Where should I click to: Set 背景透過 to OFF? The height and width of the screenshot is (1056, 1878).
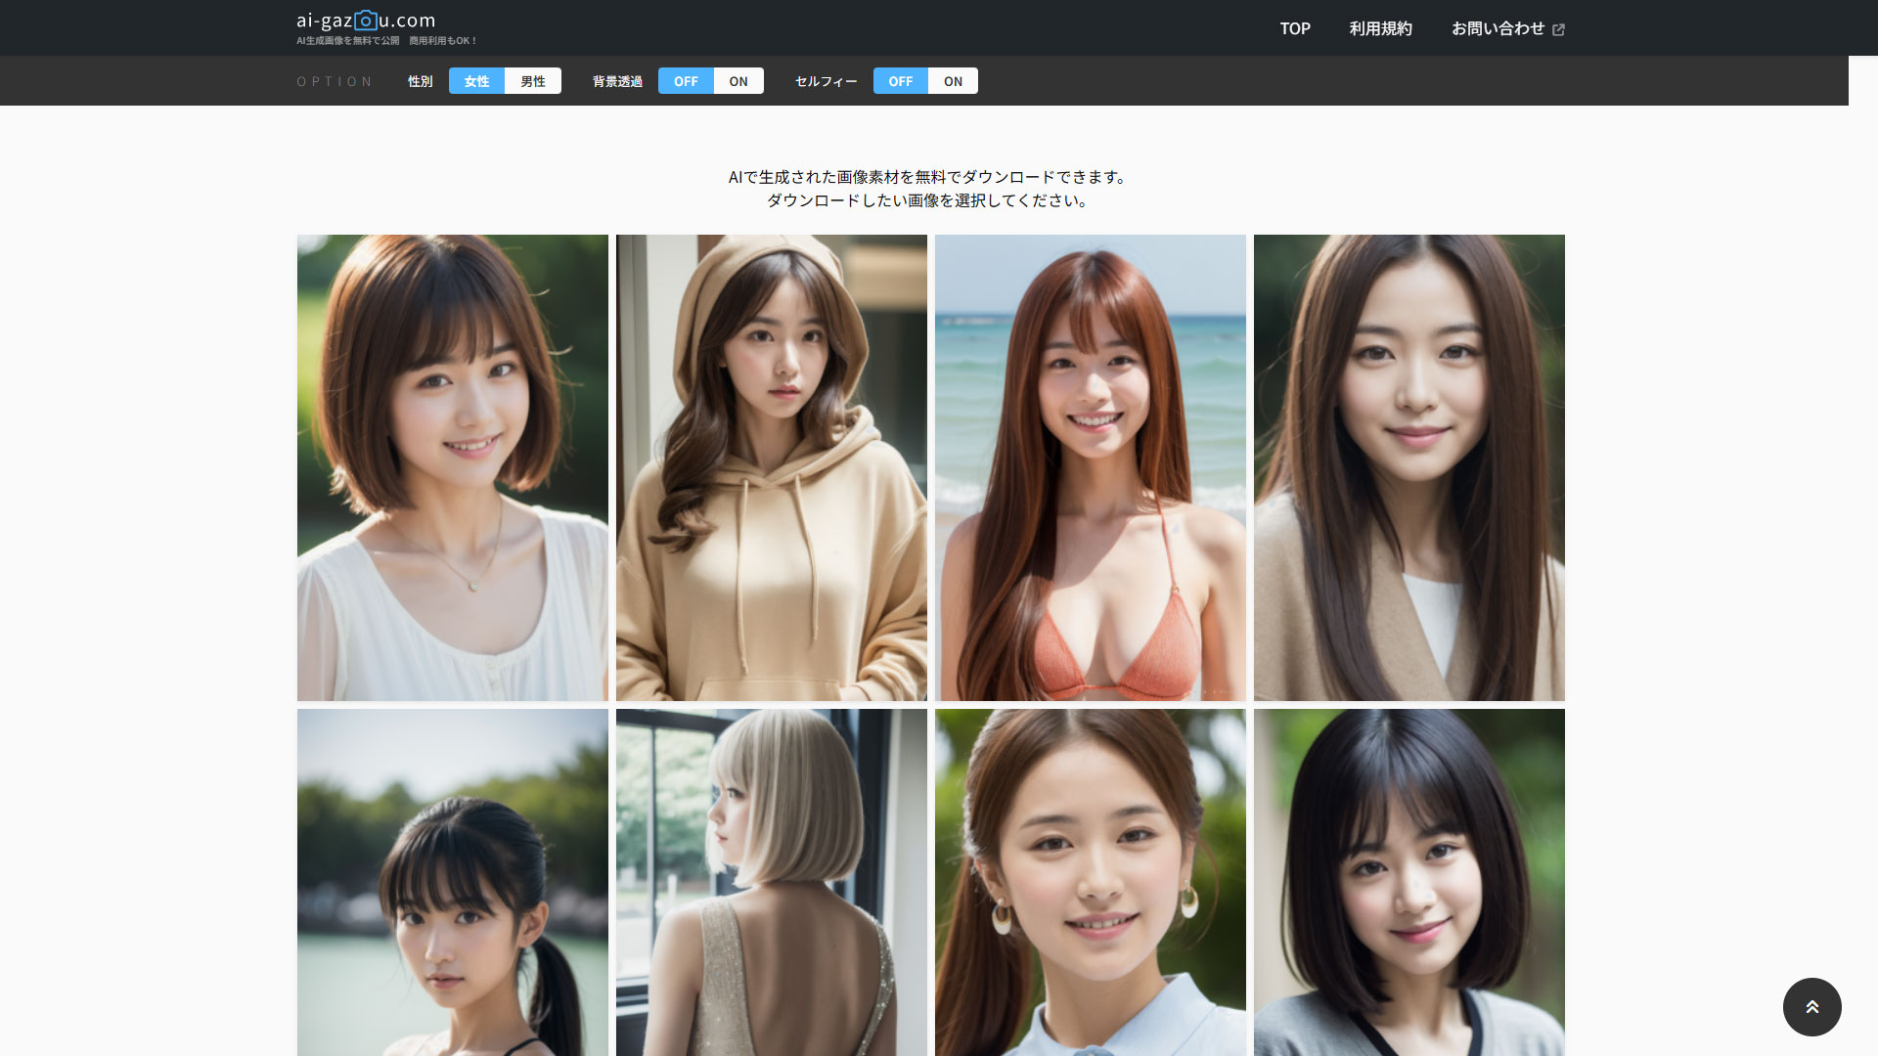(x=686, y=81)
